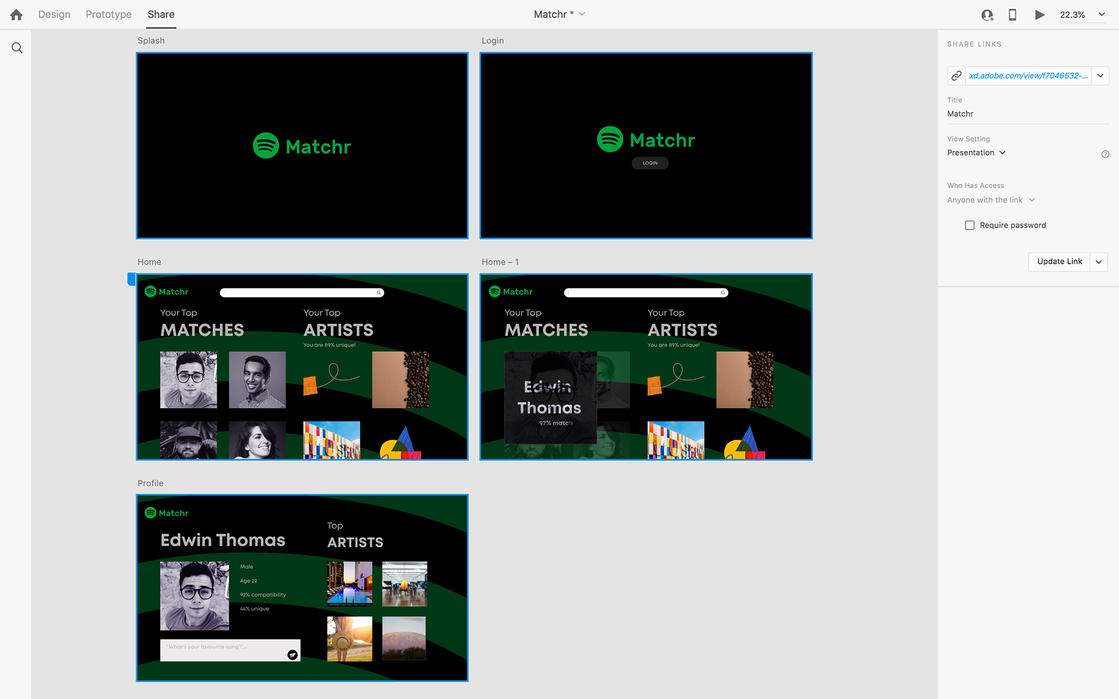Select the orange kite image in Home artists
The width and height of the screenshot is (1119, 699).
pos(332,380)
